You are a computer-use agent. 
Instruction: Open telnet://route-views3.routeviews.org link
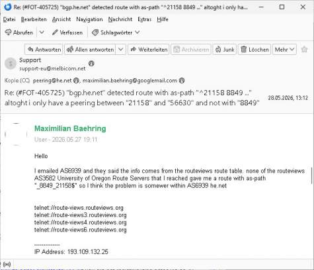81,215
